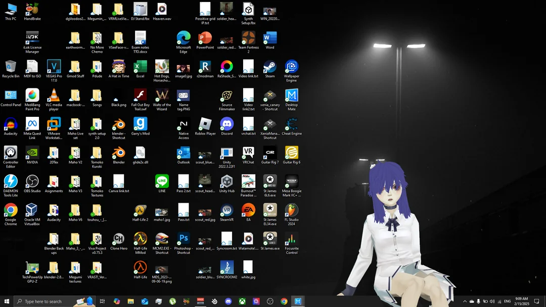Open the Roblox Player desktop shortcut
The height and width of the screenshot is (307, 546).
205,126
